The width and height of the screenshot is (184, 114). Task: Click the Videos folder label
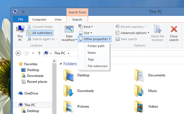[153, 106]
